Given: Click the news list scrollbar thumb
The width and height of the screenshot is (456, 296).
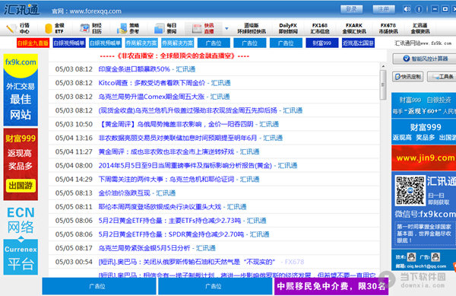Looking at the screenshot, I should (x=383, y=84).
